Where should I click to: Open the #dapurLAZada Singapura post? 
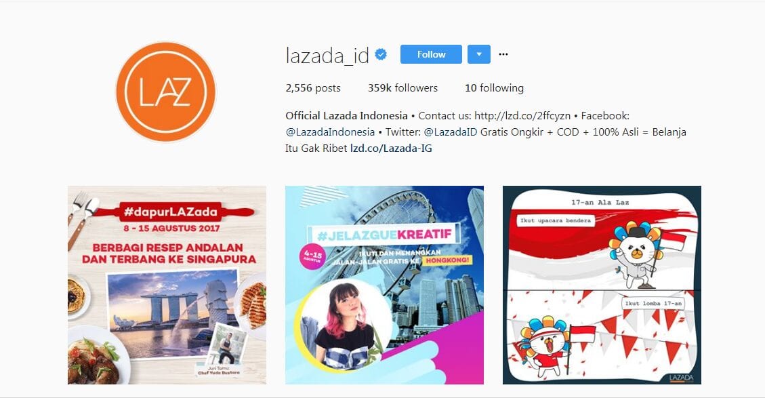(x=167, y=285)
